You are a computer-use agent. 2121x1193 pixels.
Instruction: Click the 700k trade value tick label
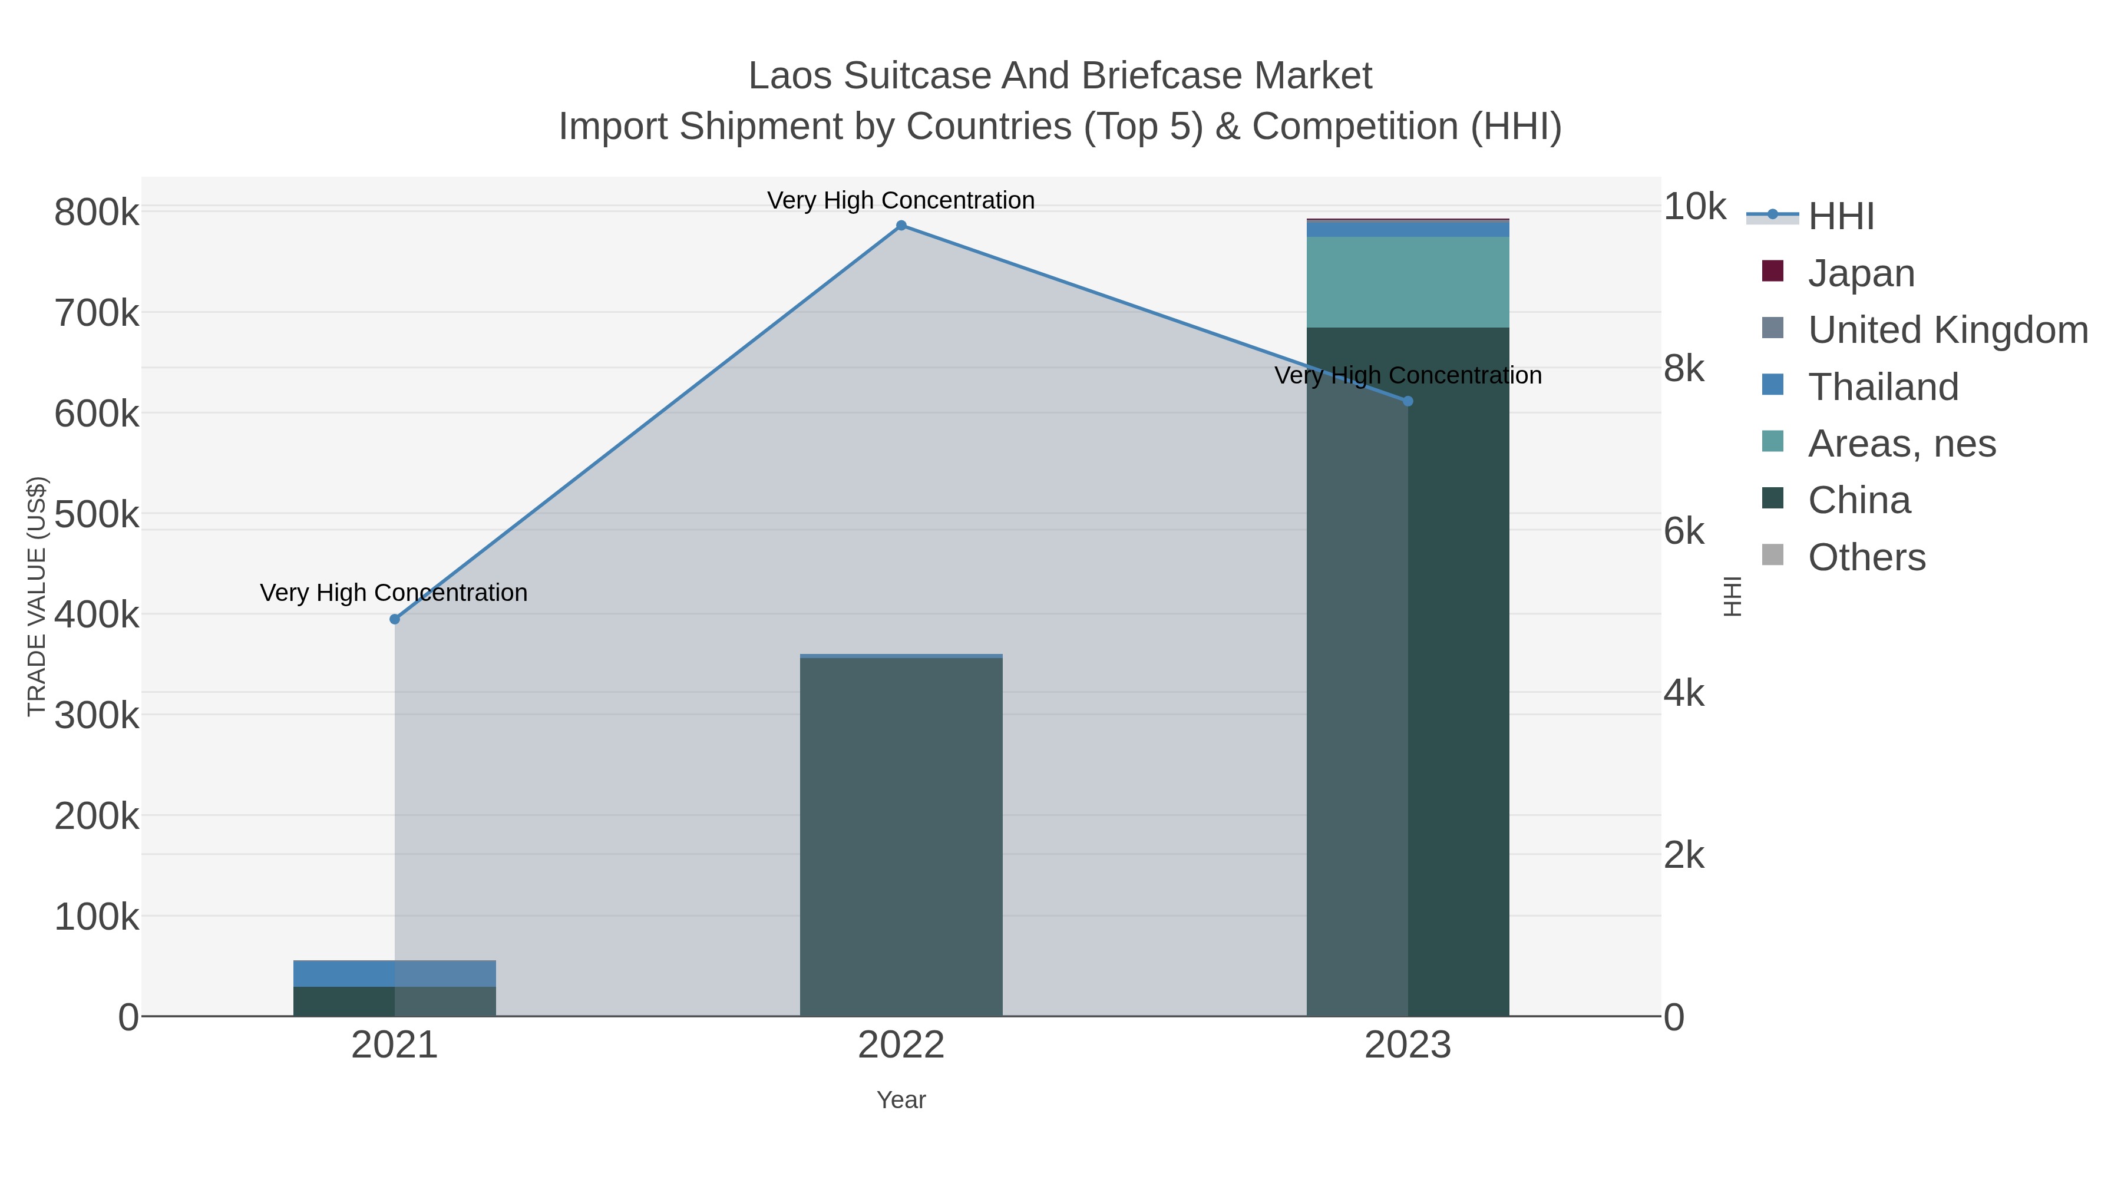point(97,313)
